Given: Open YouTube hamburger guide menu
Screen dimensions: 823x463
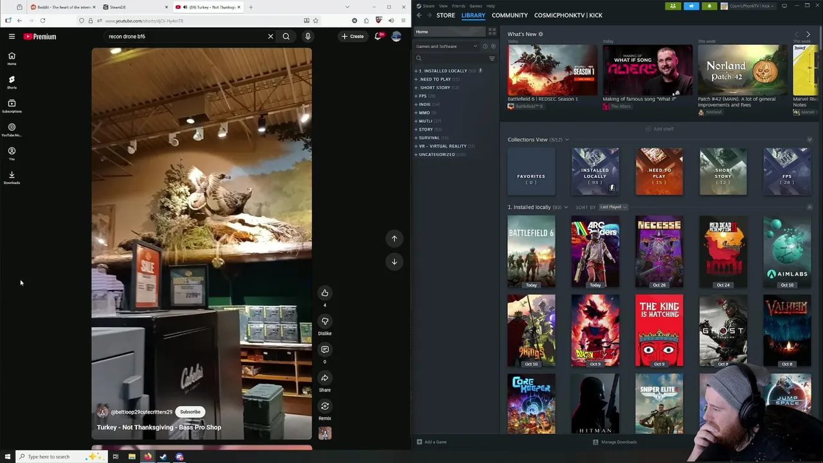Looking at the screenshot, I should pyautogui.click(x=12, y=37).
